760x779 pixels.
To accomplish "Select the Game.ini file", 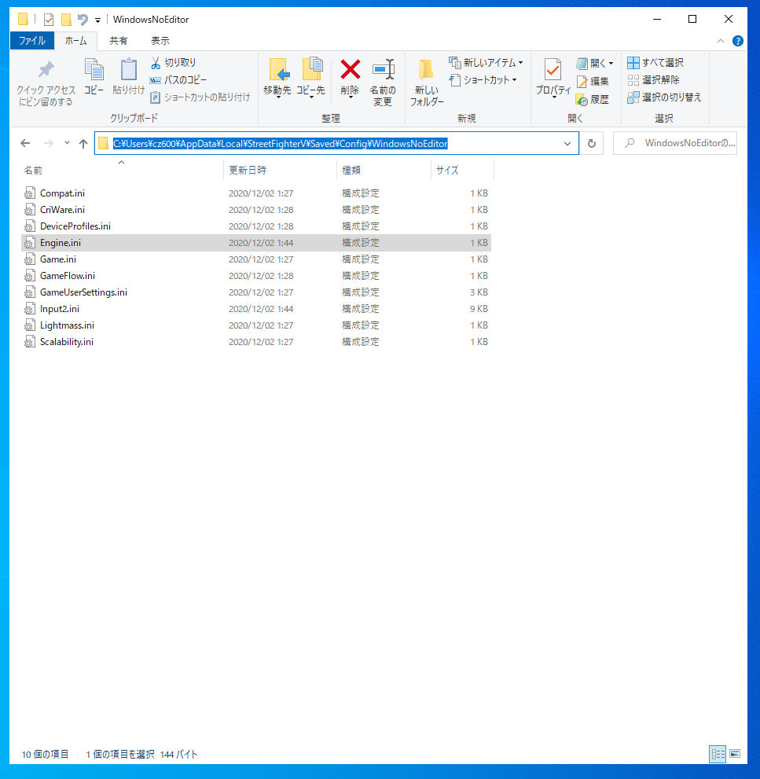I will (x=255, y=259).
